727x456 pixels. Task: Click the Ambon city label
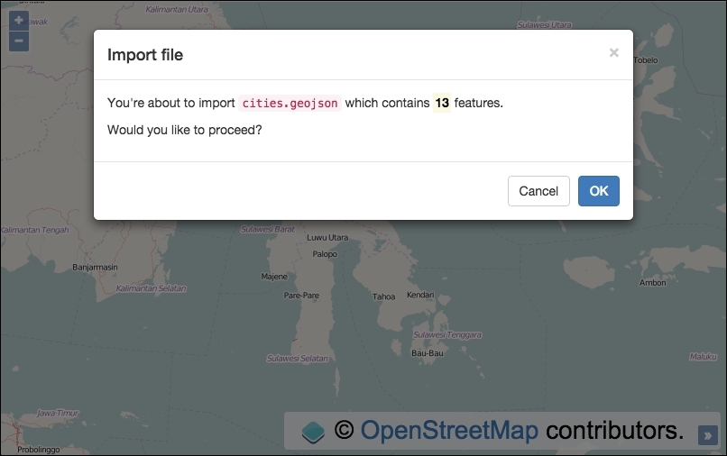click(652, 283)
